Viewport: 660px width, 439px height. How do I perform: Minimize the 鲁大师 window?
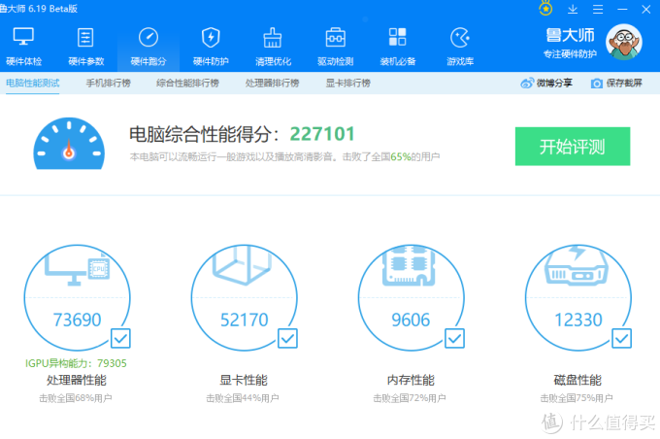click(x=622, y=9)
